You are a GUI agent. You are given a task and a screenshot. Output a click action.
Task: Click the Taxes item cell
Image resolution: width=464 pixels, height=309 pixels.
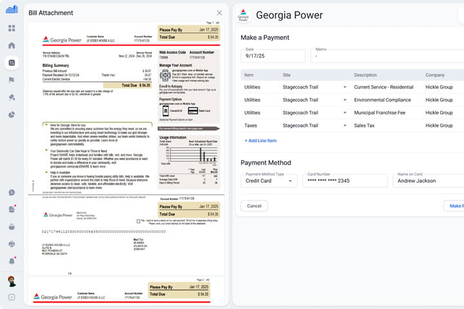pyautogui.click(x=251, y=126)
